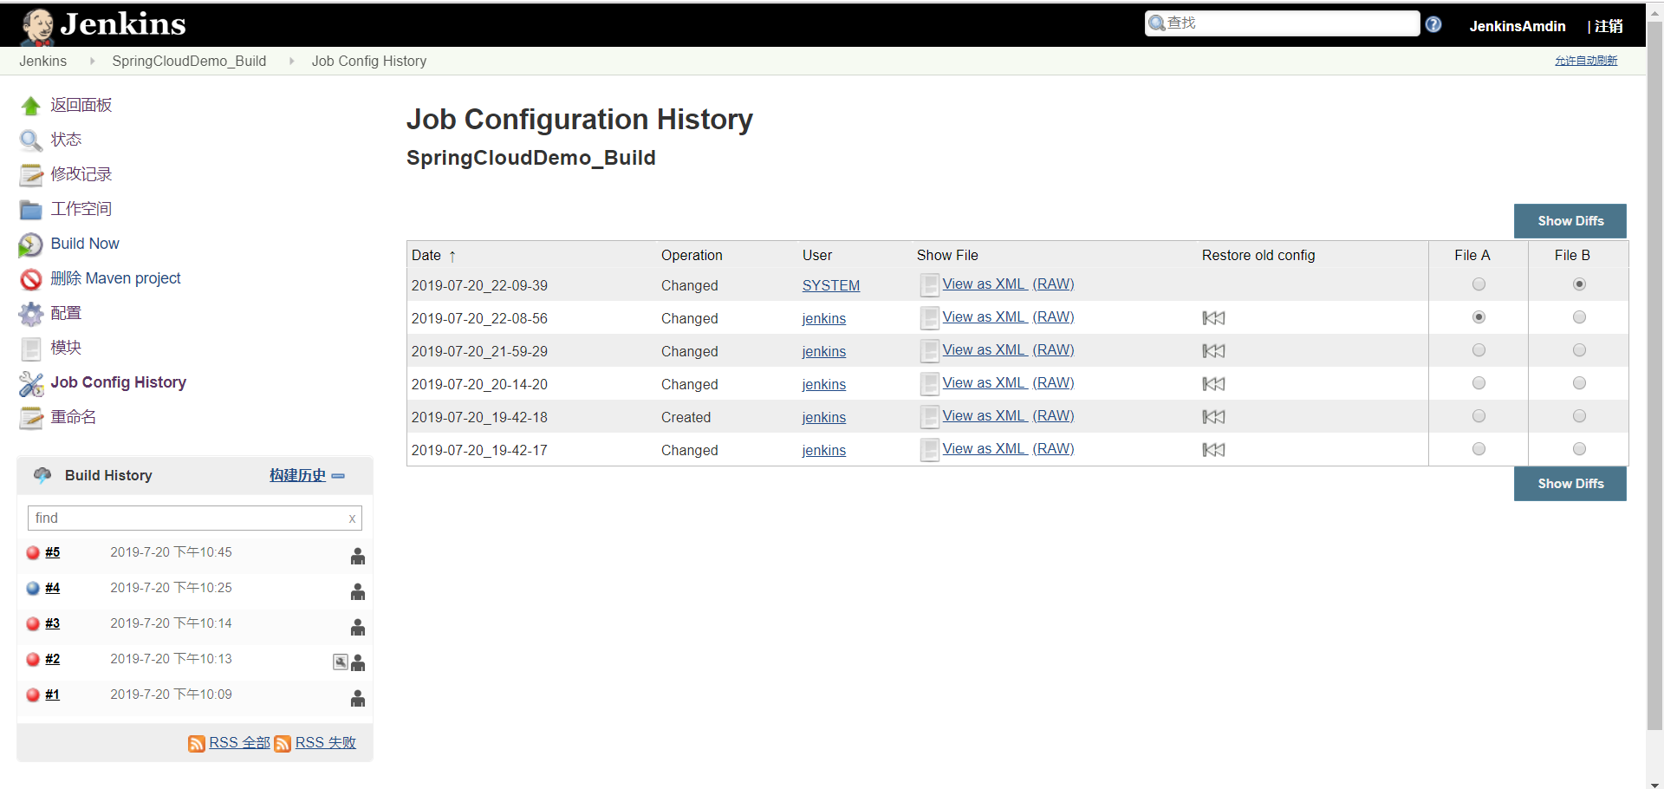This screenshot has width=1664, height=789.
Task: Sort the table by Date column arrow
Action: click(x=452, y=256)
